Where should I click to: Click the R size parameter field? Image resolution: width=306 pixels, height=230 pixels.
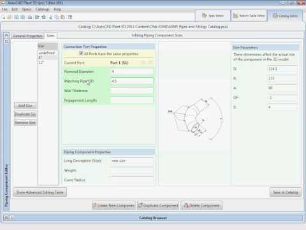click(282, 79)
